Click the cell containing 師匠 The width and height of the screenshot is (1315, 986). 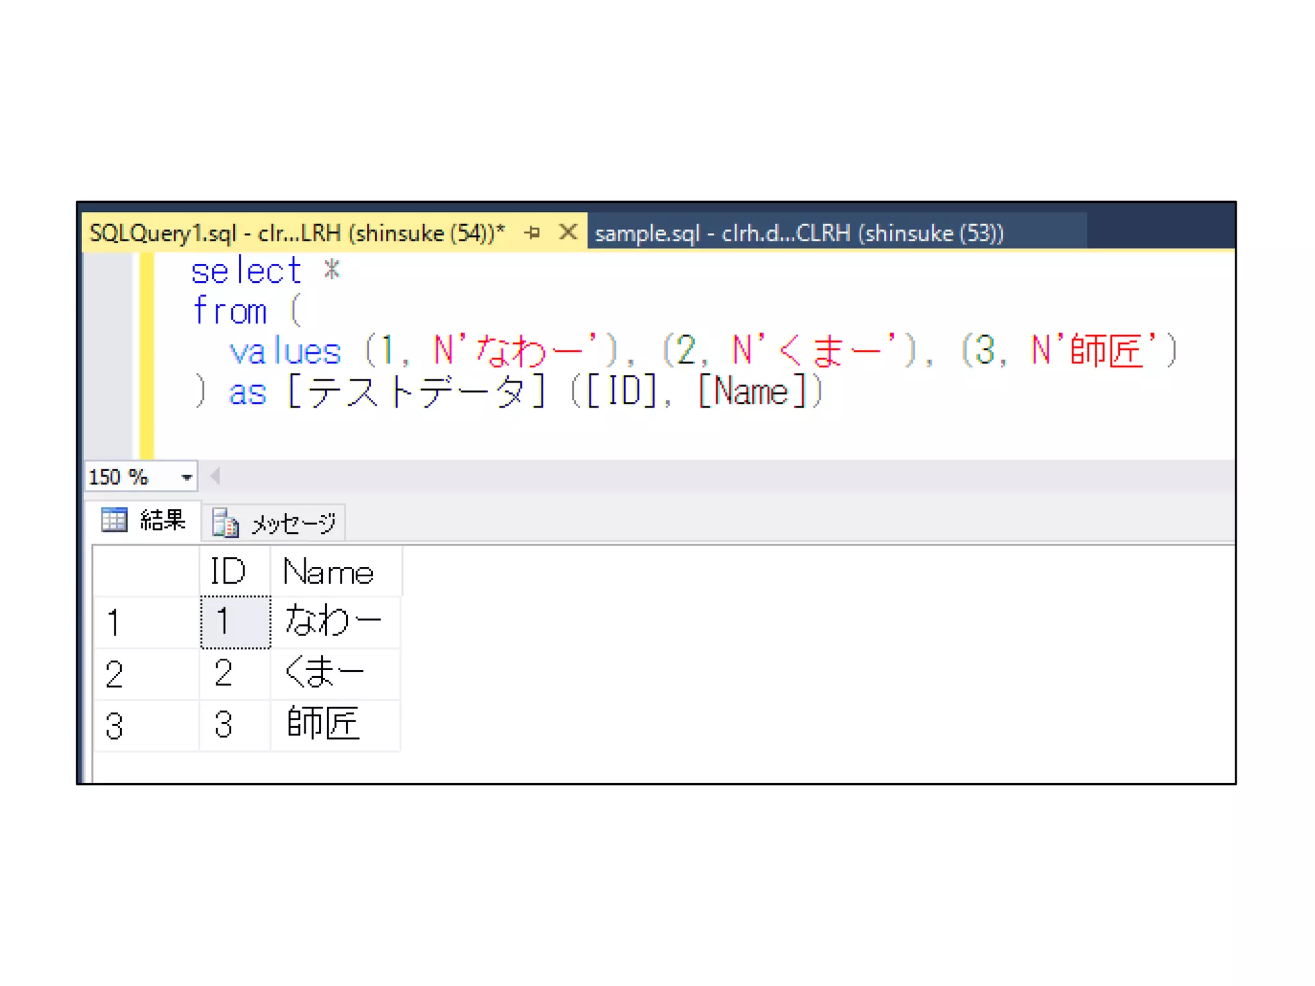[334, 724]
